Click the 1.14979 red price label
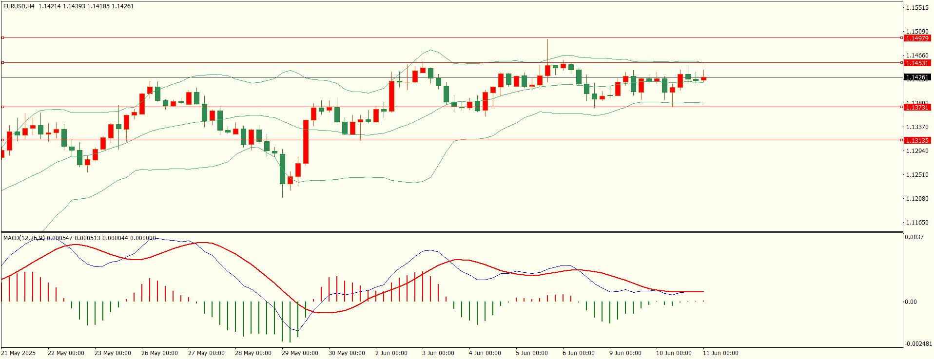 click(917, 38)
